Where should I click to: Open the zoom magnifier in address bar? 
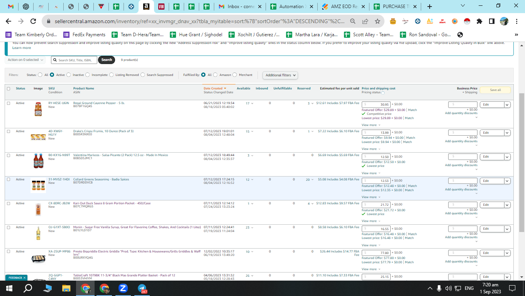(x=353, y=22)
